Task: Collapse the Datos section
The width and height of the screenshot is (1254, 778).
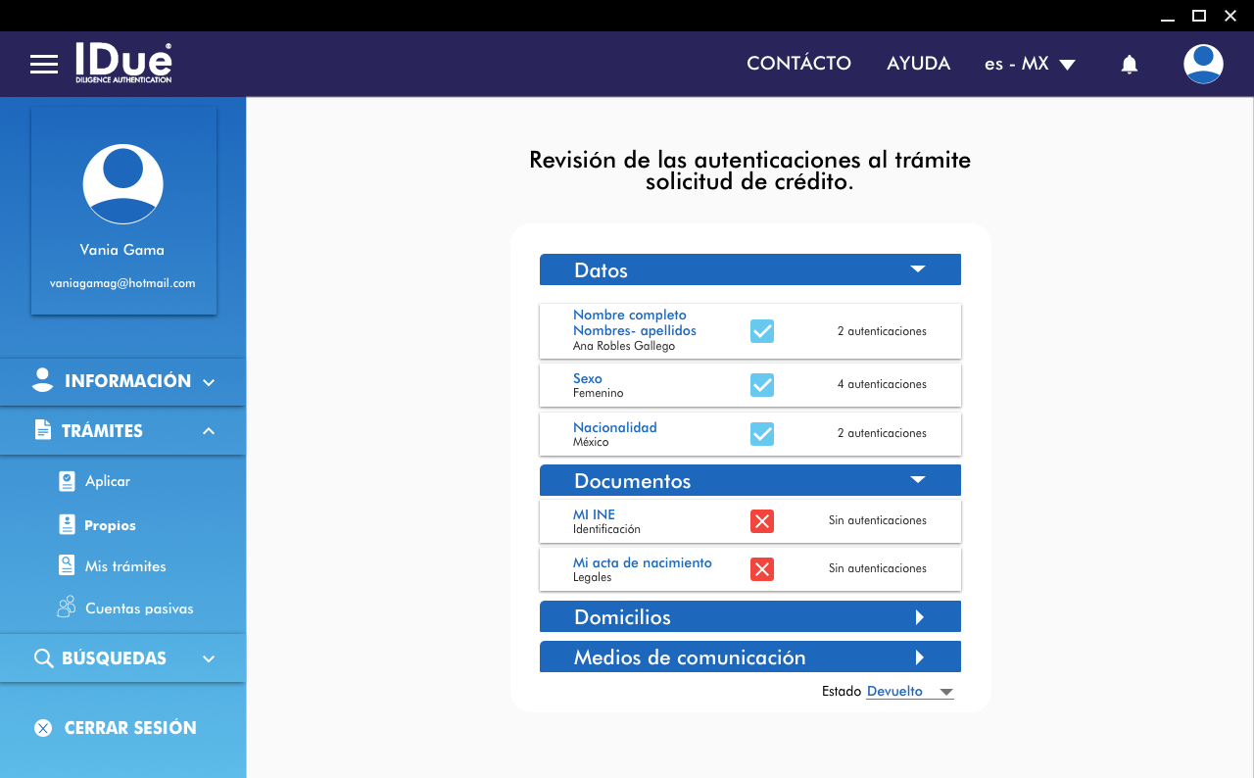Action: point(917,269)
